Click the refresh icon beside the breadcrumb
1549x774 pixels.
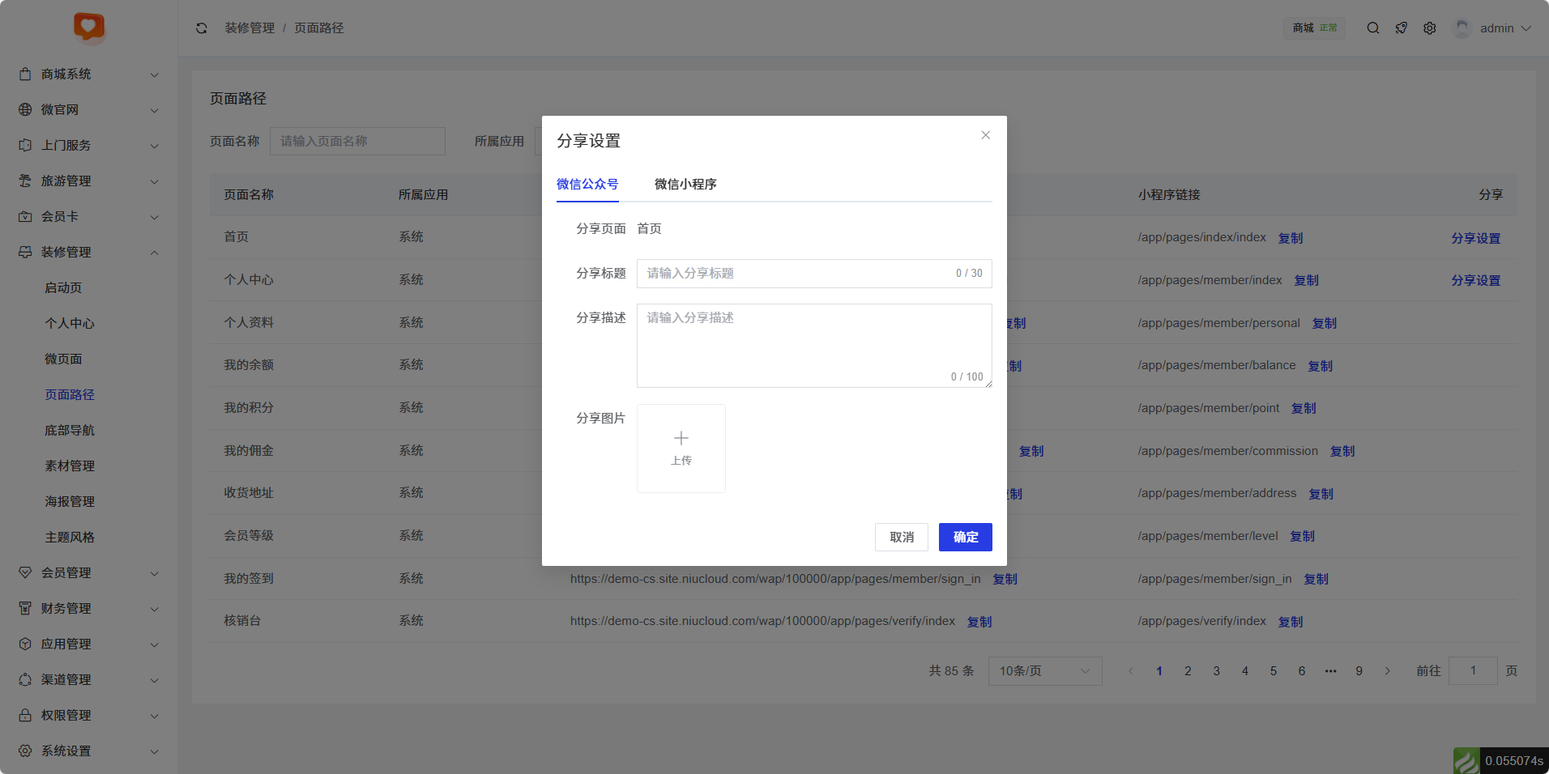[x=202, y=28]
